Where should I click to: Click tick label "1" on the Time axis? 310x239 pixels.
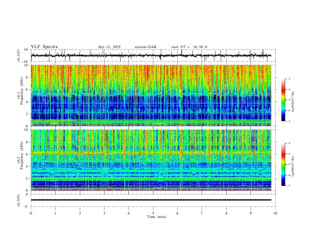tap(55, 213)
